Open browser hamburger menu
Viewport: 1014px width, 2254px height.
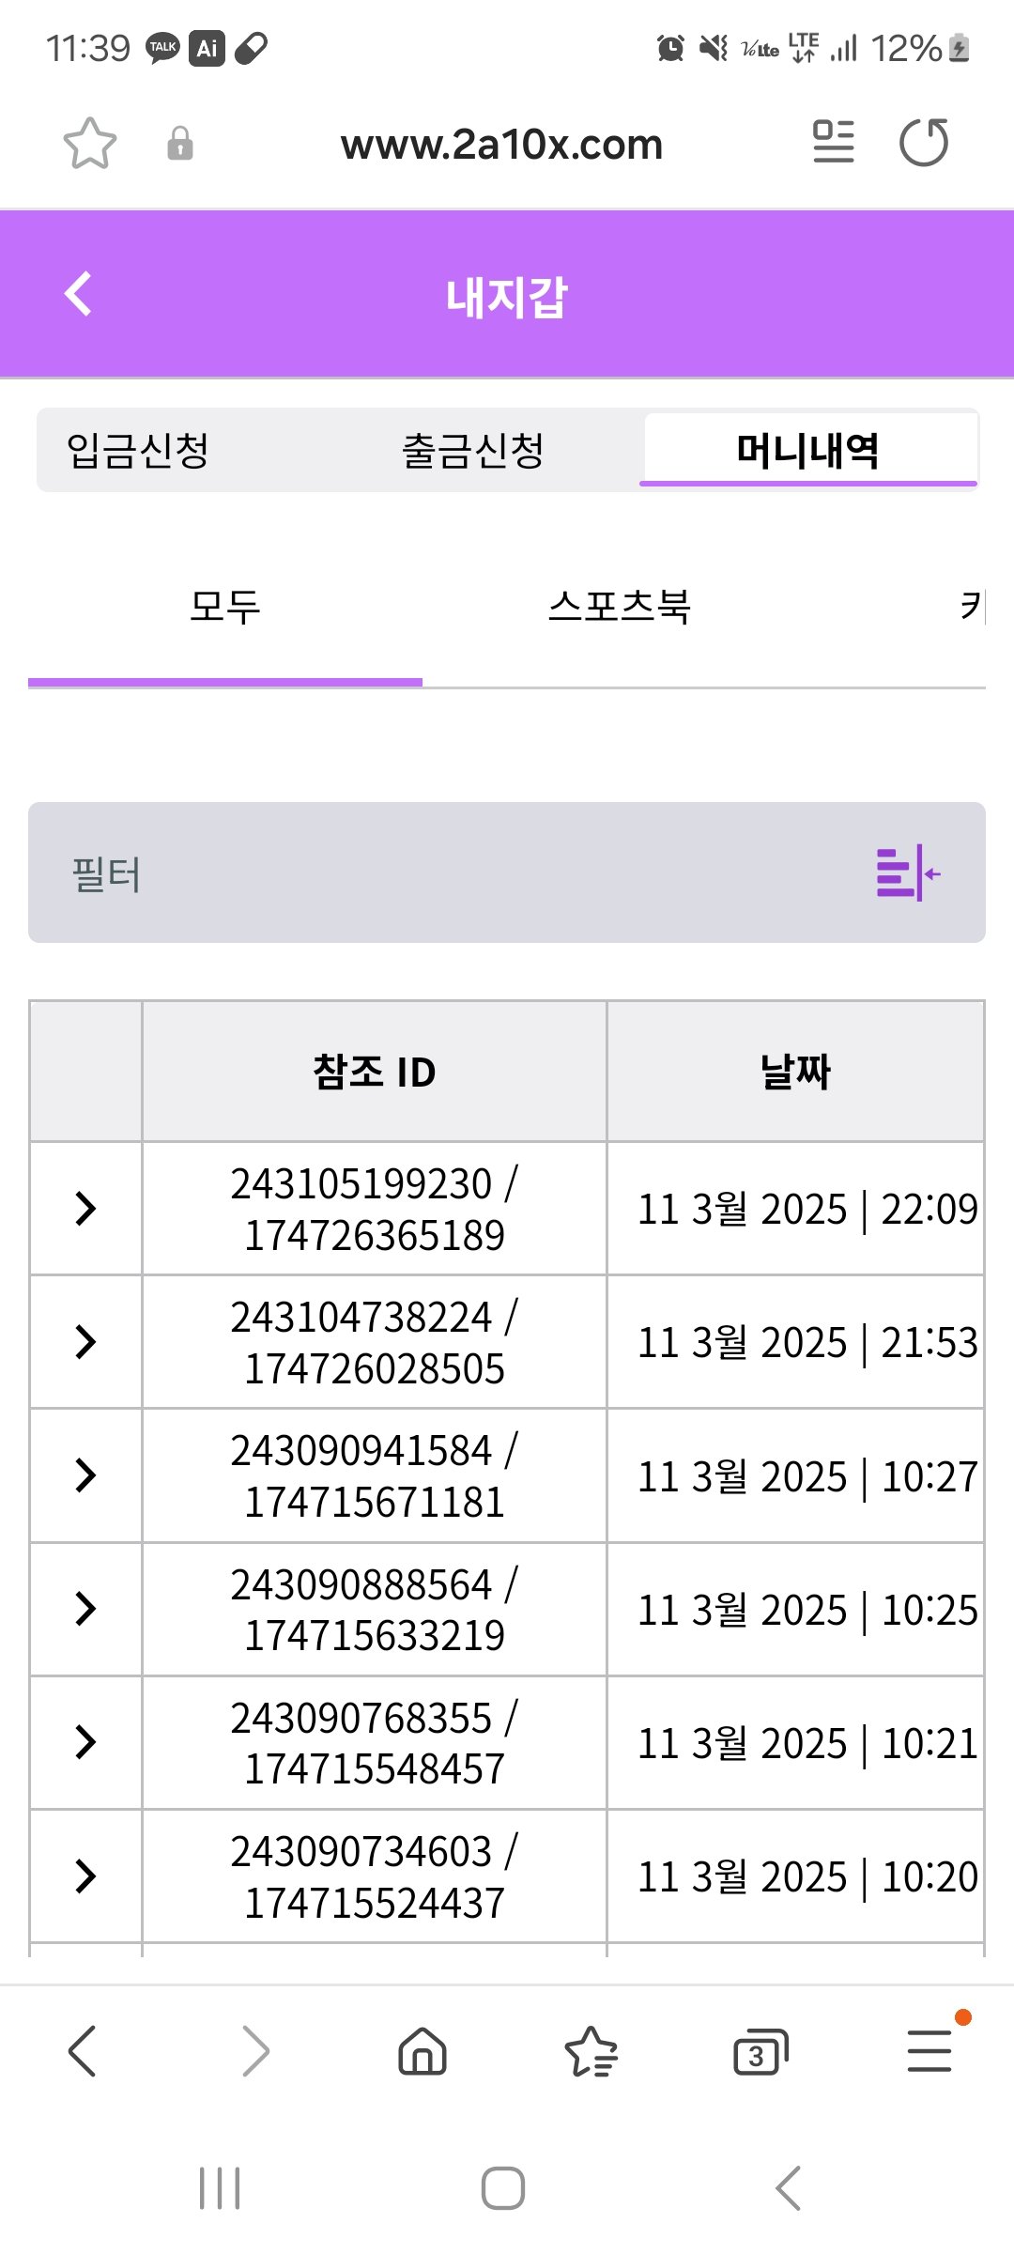coord(929,2050)
